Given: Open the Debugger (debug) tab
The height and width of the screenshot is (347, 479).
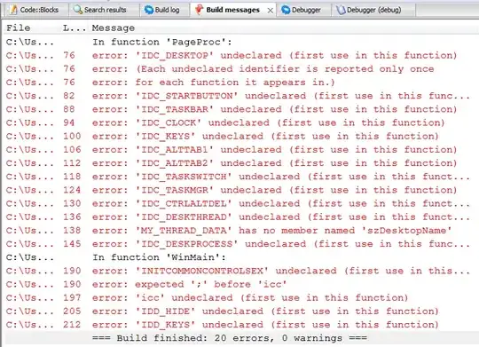Looking at the screenshot, I should [x=373, y=10].
